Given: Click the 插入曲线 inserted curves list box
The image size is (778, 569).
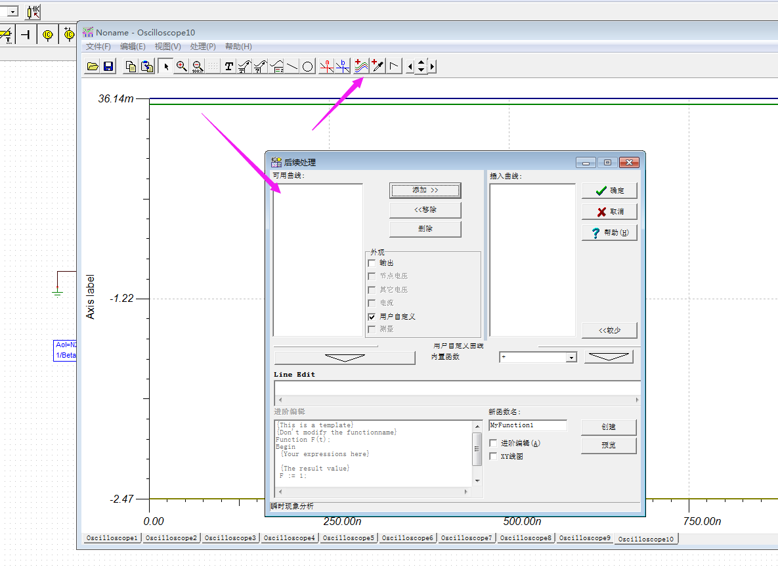Looking at the screenshot, I should [x=532, y=260].
